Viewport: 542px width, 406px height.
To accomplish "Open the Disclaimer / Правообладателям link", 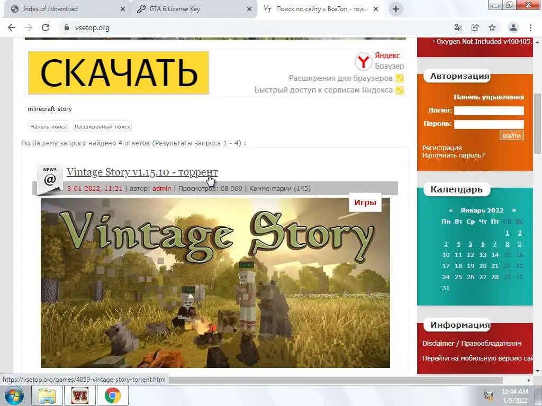I will [472, 344].
